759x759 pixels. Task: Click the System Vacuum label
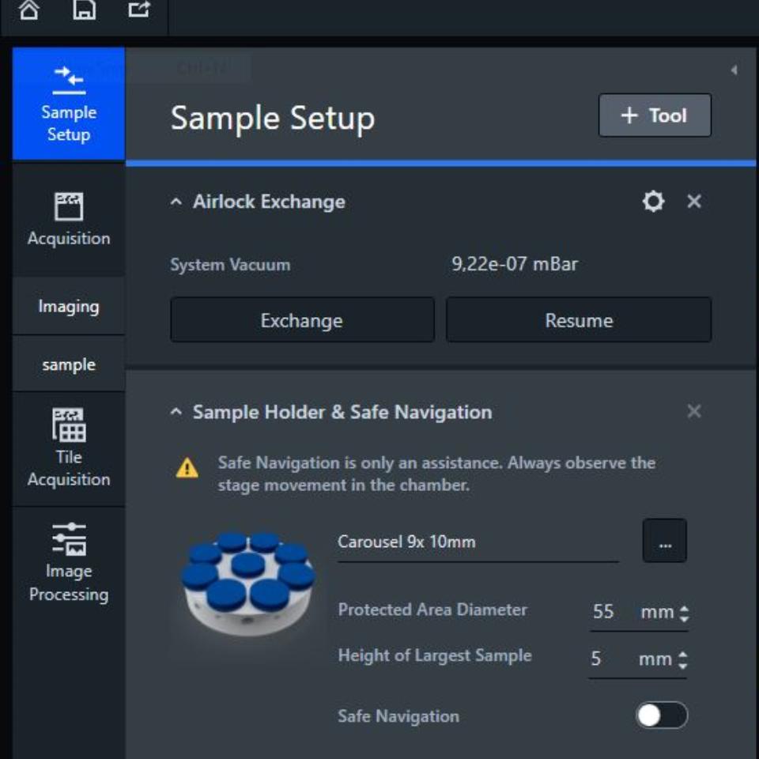pos(230,265)
